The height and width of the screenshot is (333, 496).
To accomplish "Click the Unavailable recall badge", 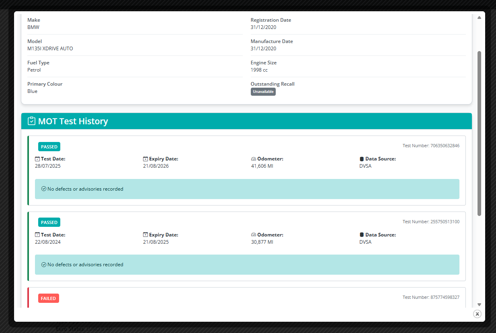I will 263,92.
